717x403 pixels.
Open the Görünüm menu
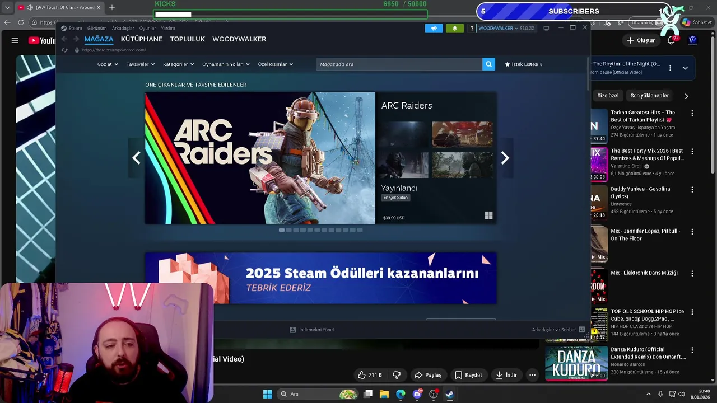(97, 28)
